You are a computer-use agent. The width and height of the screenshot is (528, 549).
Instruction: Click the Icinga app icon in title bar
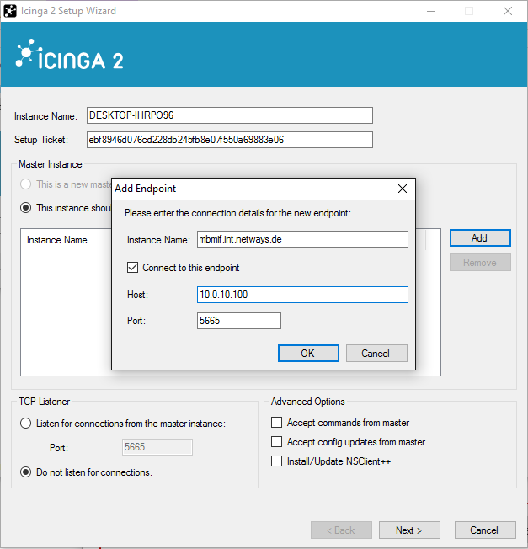(x=10, y=11)
